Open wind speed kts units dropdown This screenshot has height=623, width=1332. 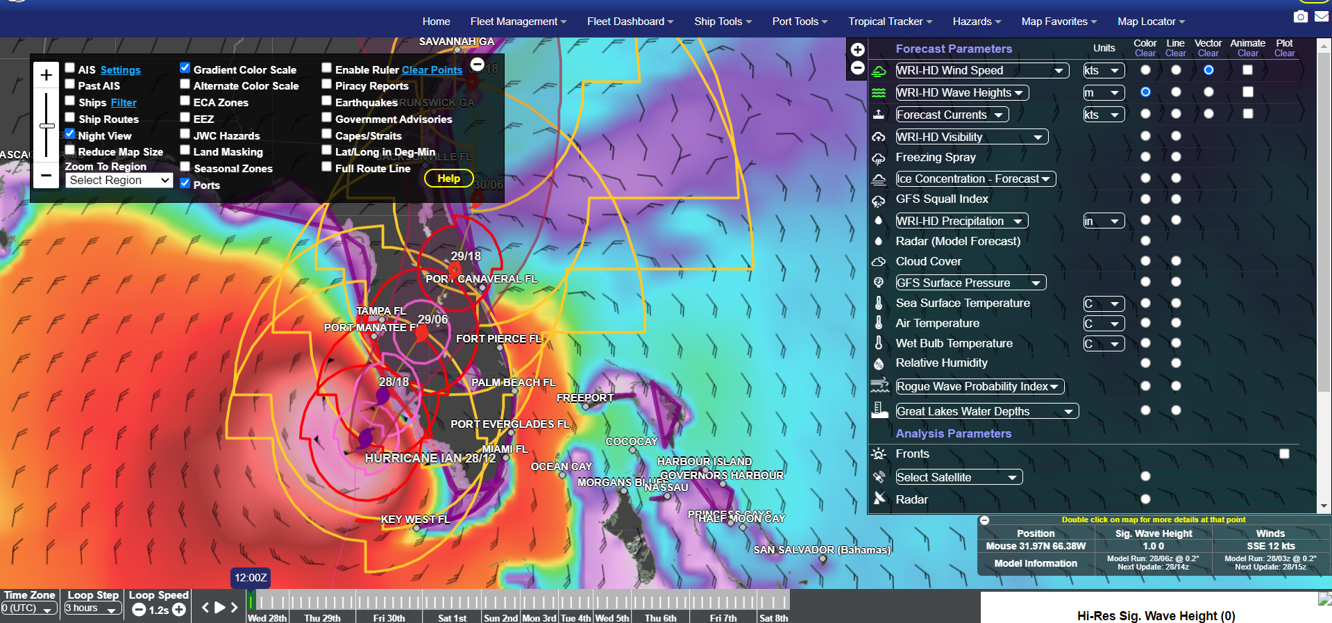coord(1104,70)
